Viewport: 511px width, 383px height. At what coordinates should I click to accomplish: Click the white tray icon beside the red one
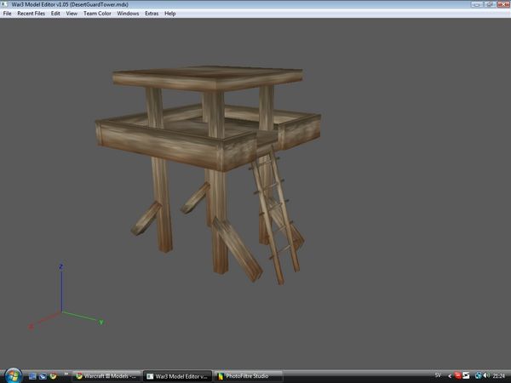click(466, 376)
